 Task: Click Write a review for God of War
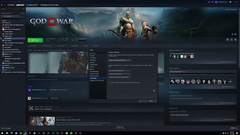[x=180, y=115]
